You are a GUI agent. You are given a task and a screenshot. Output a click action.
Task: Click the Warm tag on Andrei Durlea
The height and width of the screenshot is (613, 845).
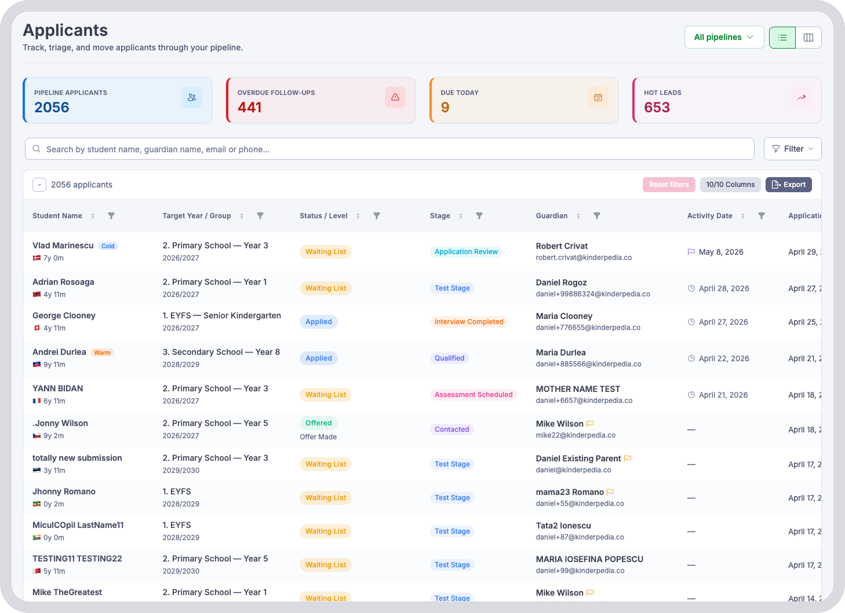pyautogui.click(x=102, y=353)
